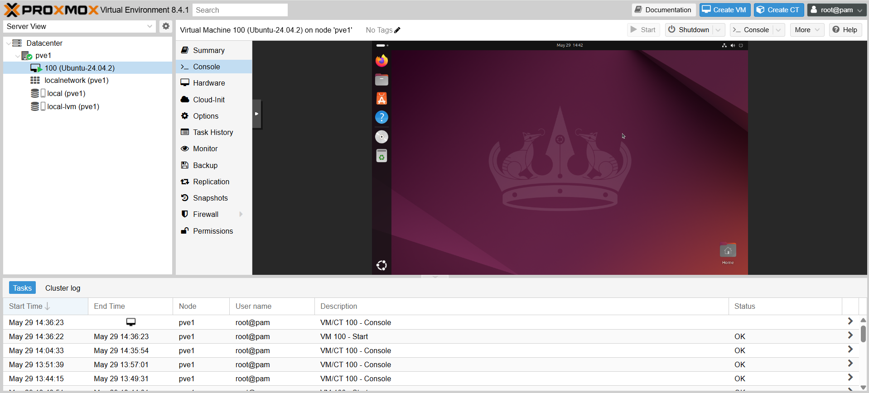Open Task History section
This screenshot has height=393, width=869.
click(214, 132)
